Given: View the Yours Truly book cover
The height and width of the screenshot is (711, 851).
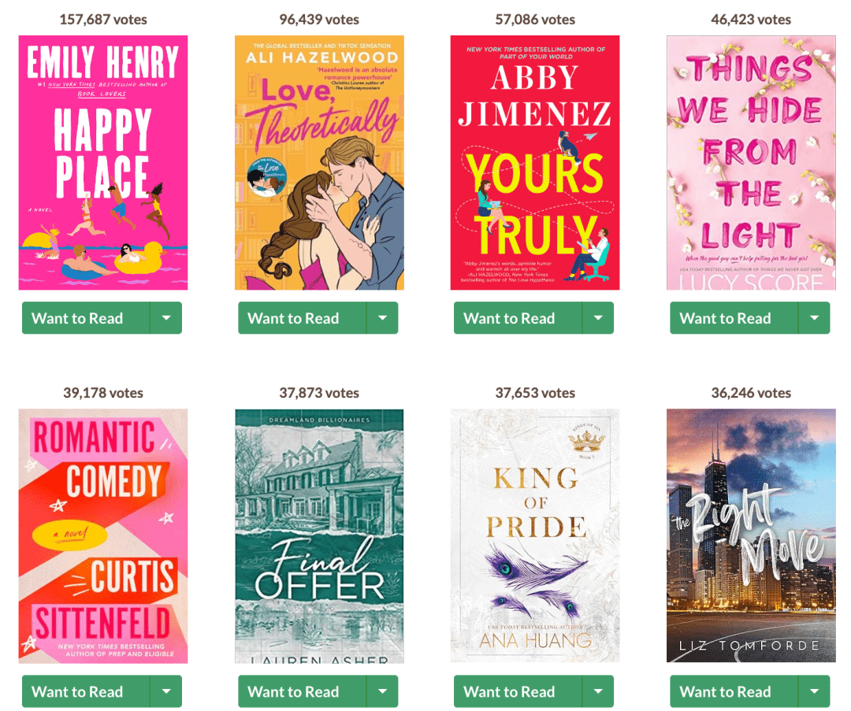Looking at the screenshot, I should (535, 163).
